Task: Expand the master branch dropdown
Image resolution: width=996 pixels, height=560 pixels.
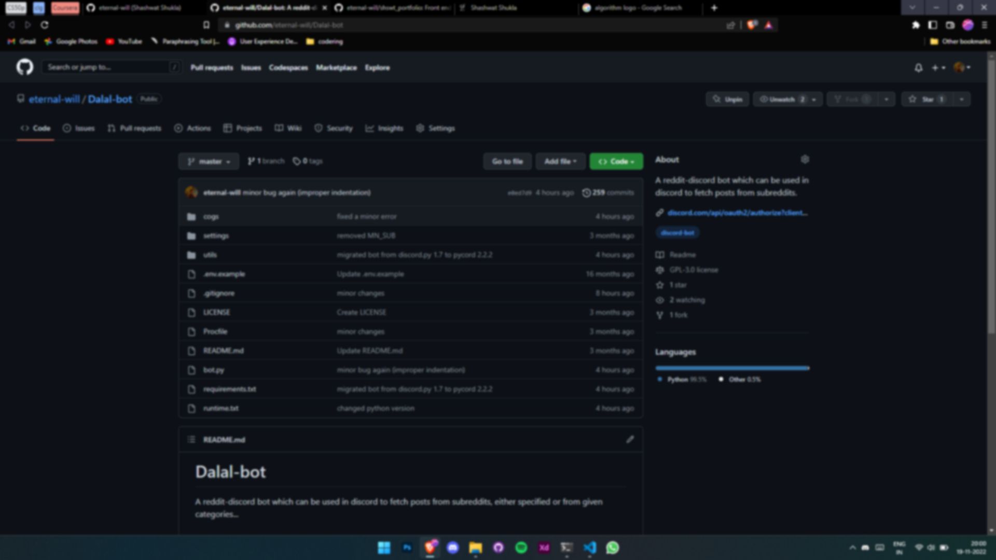Action: click(209, 162)
